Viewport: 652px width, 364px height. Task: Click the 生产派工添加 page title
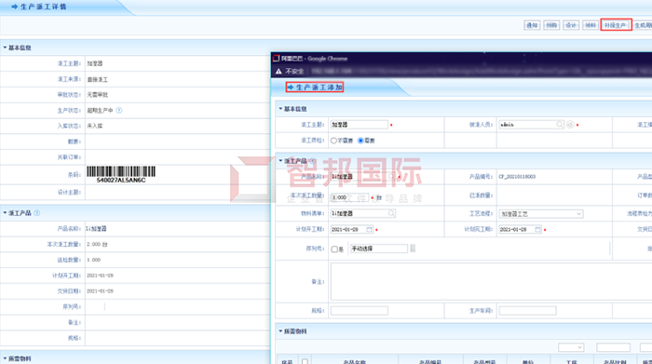319,88
